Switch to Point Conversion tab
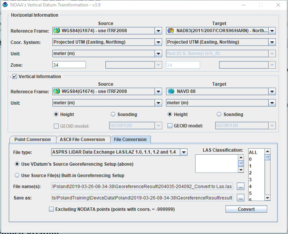Screen dimensions: 288x234 click(33, 140)
